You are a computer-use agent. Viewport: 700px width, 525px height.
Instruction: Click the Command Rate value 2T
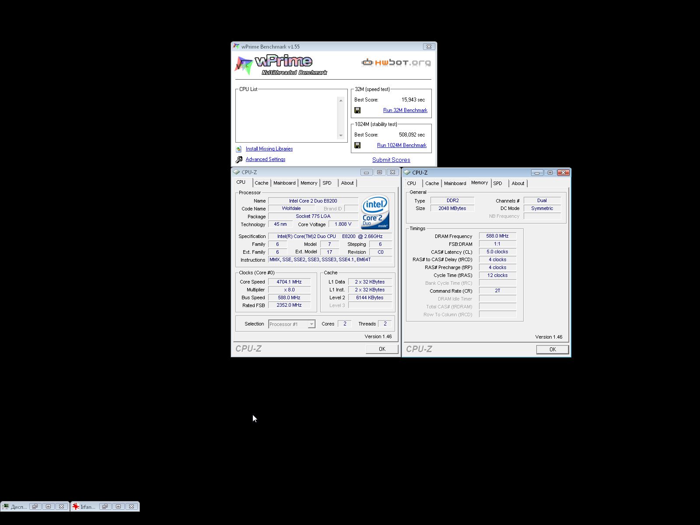(497, 290)
